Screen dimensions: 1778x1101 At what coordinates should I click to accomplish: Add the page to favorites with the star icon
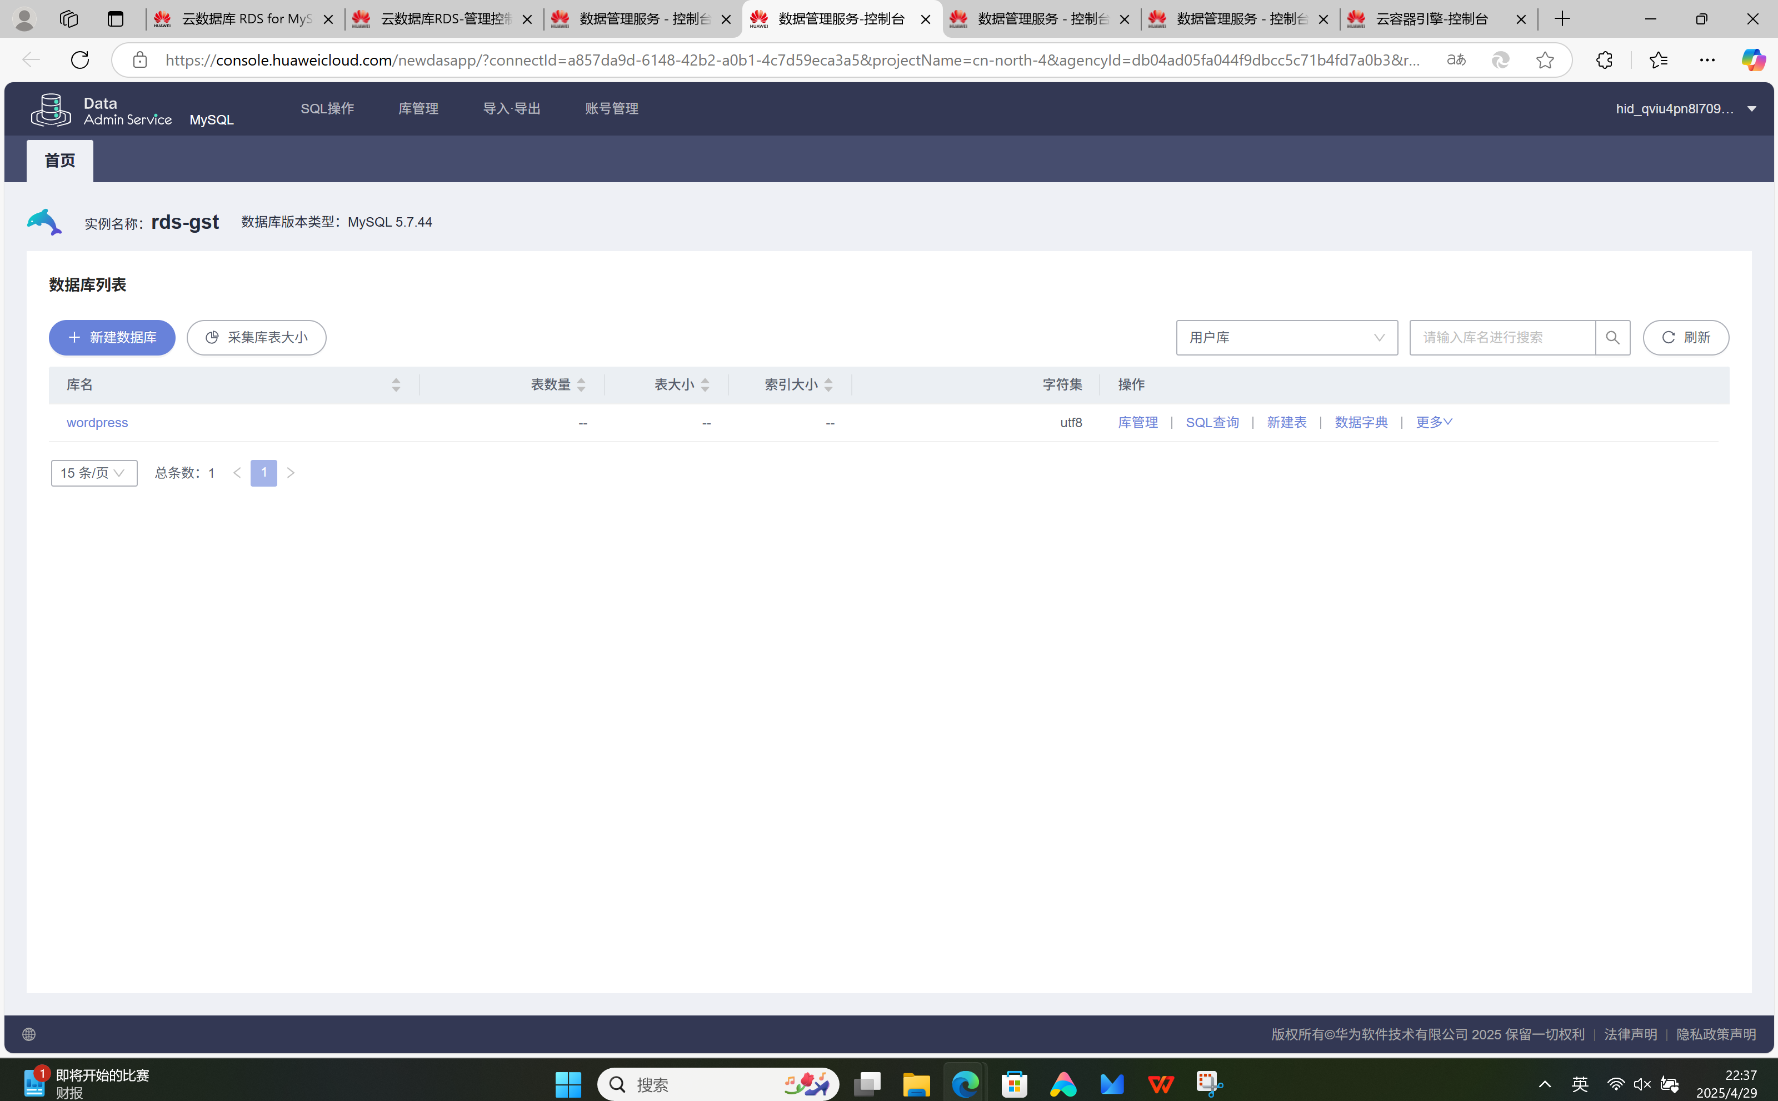tap(1544, 59)
